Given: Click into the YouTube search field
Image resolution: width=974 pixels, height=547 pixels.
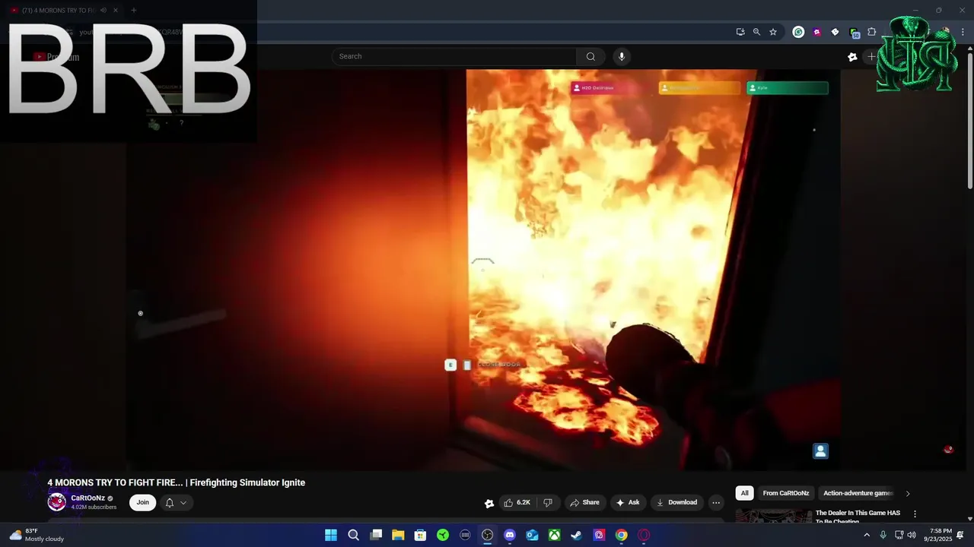Looking at the screenshot, I should (x=454, y=56).
